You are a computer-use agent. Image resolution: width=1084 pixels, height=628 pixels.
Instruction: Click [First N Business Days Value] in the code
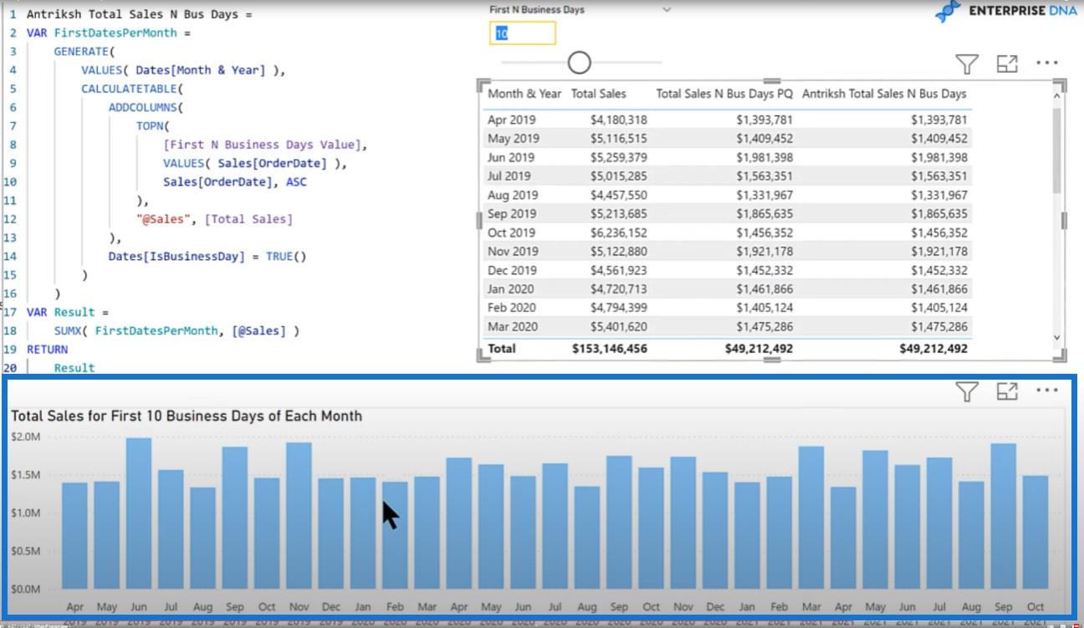[x=263, y=145]
